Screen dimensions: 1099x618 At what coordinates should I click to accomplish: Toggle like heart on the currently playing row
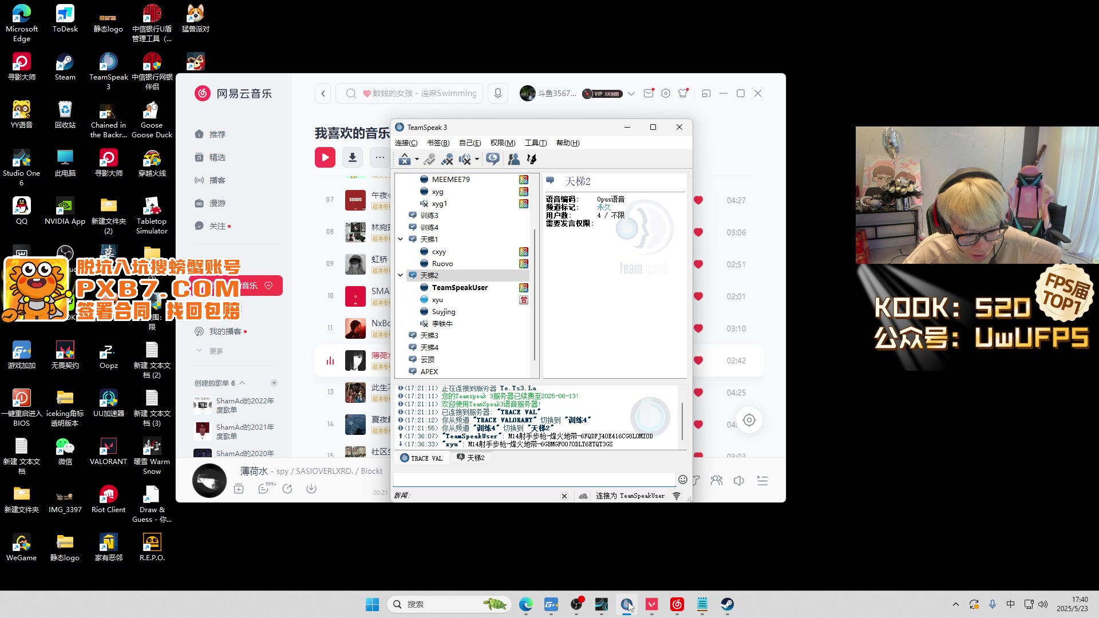pyautogui.click(x=698, y=360)
